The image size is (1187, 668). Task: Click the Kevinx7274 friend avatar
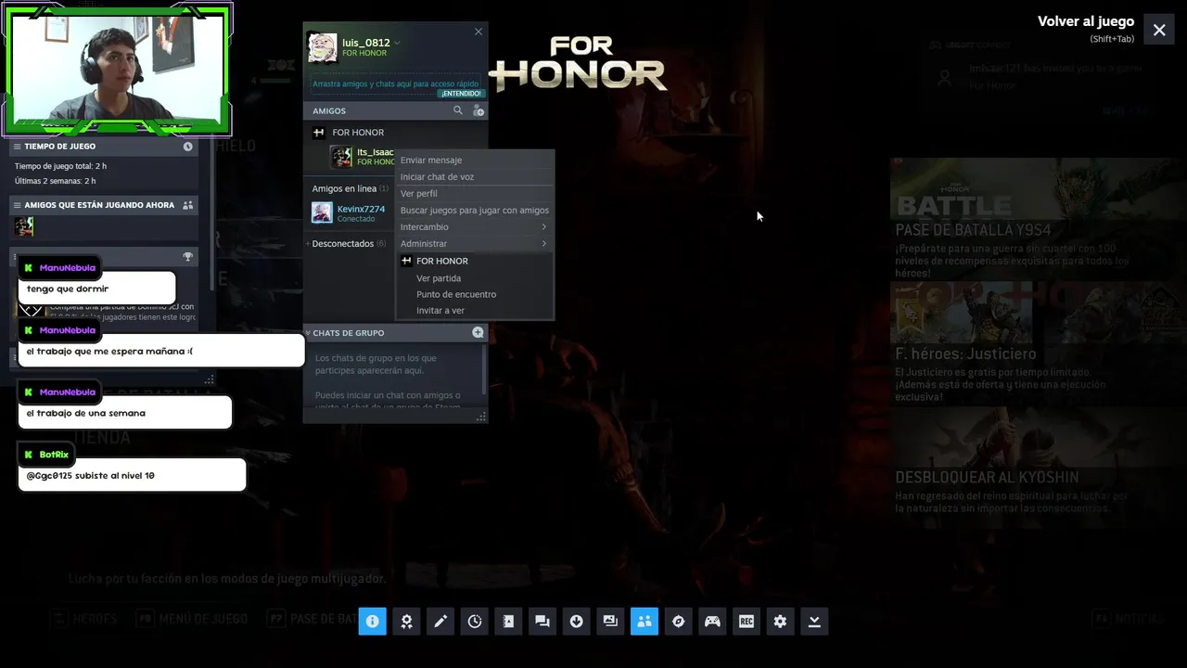(322, 212)
